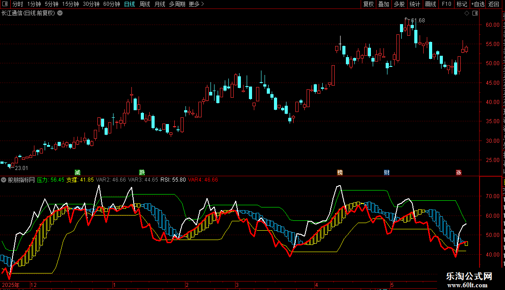Click the 支撑: 41.85 indicator value
Viewport: 505px width, 290px height.
point(80,180)
